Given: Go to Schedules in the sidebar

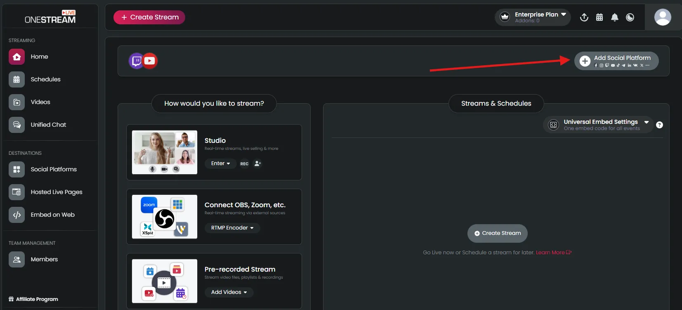Looking at the screenshot, I should pos(45,79).
